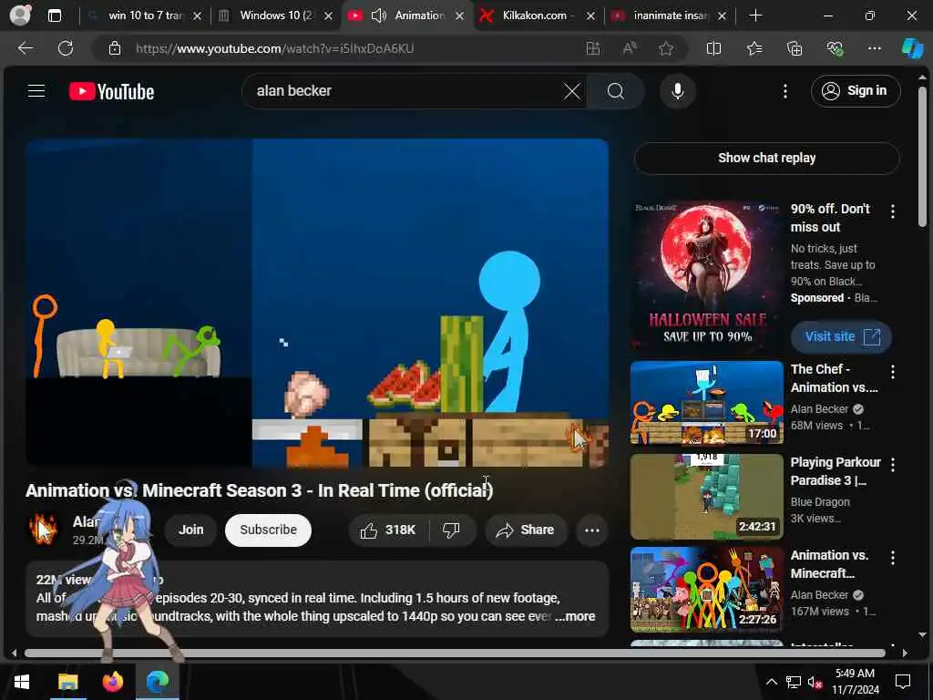Click the horizontal page scrollbar
Viewport: 933px width, 700px height.
[x=456, y=653]
